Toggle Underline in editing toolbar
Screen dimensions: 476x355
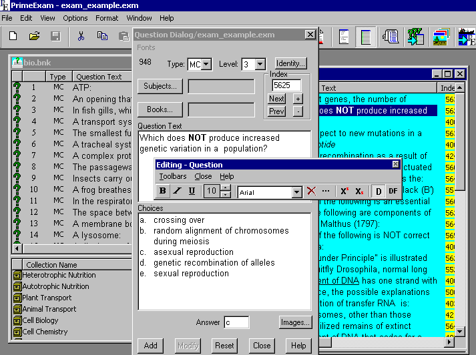click(192, 192)
